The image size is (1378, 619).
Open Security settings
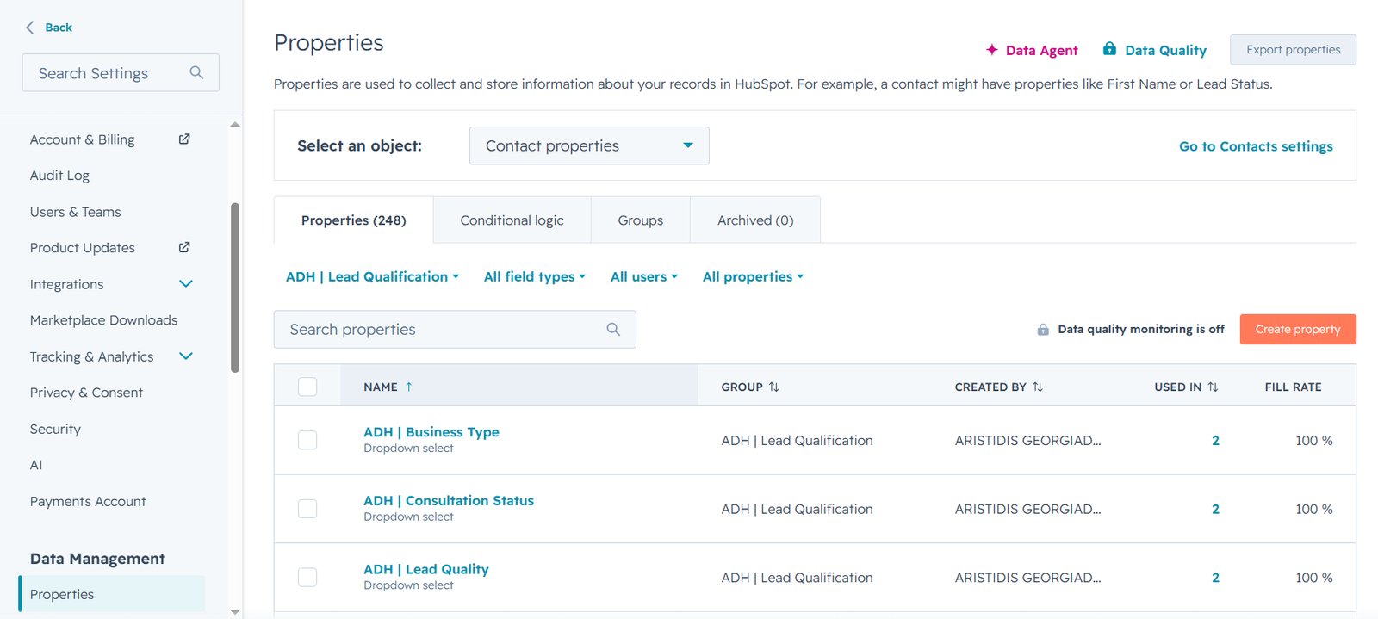[55, 429]
